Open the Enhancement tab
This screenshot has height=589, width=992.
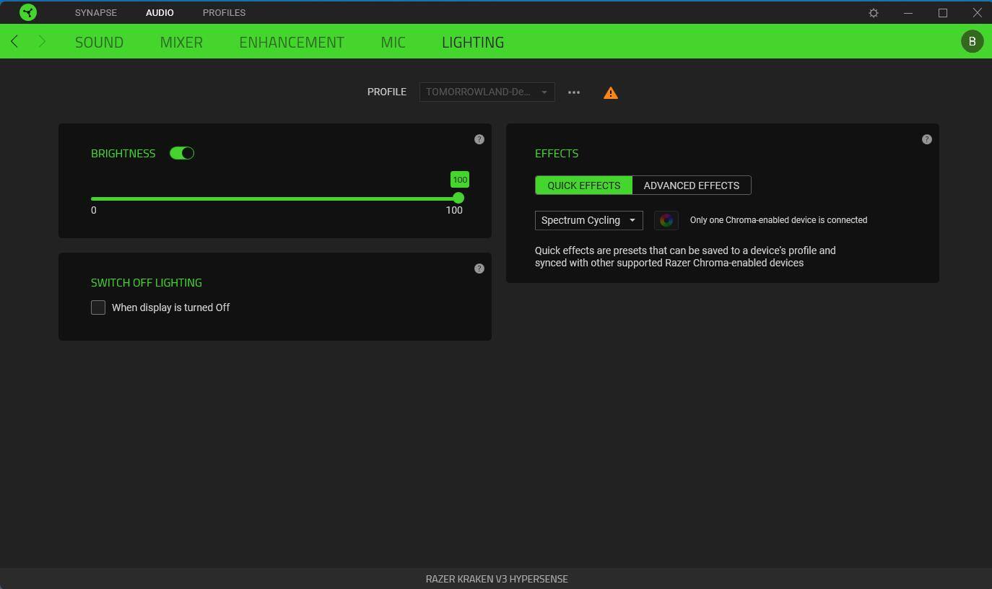coord(292,42)
